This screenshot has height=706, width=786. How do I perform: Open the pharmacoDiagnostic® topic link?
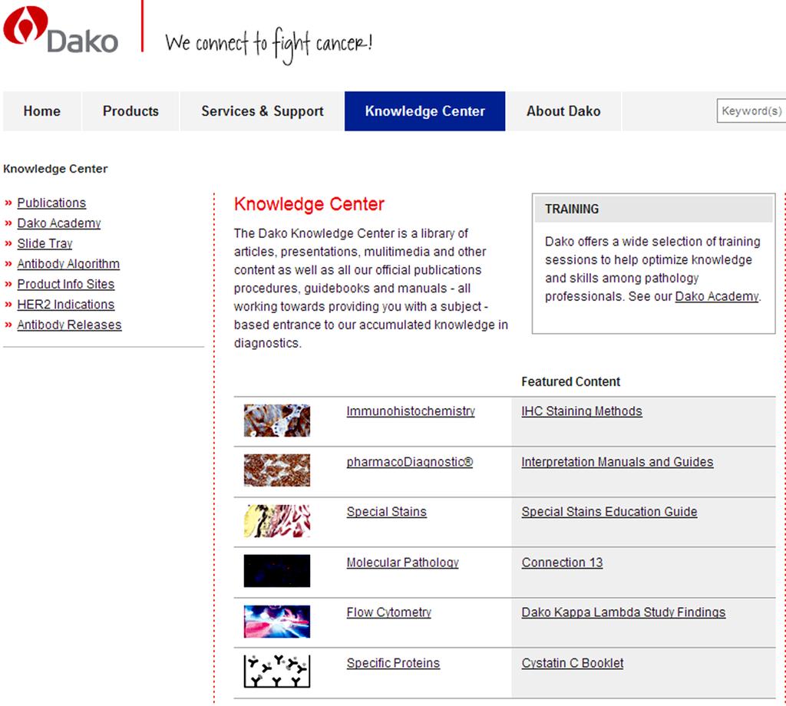(410, 462)
